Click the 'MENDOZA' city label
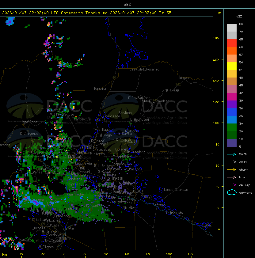255x258 pixels. coord(74,156)
